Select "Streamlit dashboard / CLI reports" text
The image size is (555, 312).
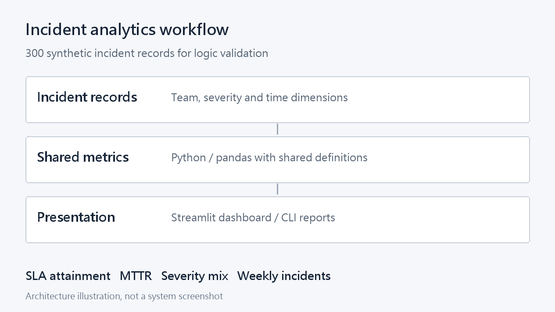click(253, 217)
